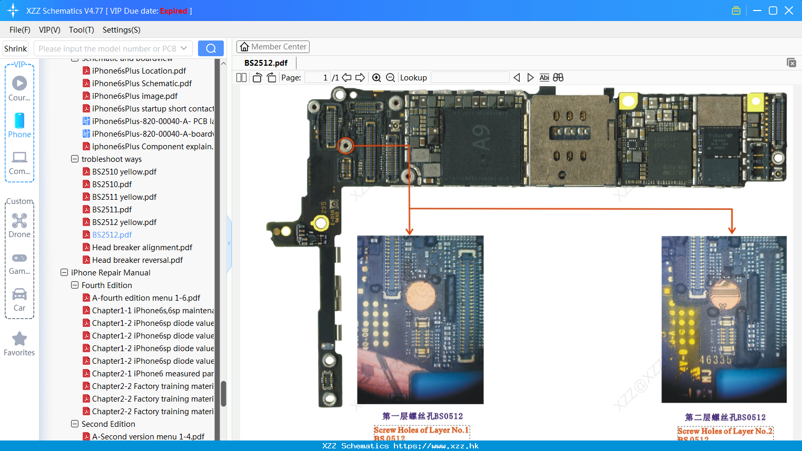The image size is (802, 451).
Task: Click the Page number field
Action: tap(318, 78)
